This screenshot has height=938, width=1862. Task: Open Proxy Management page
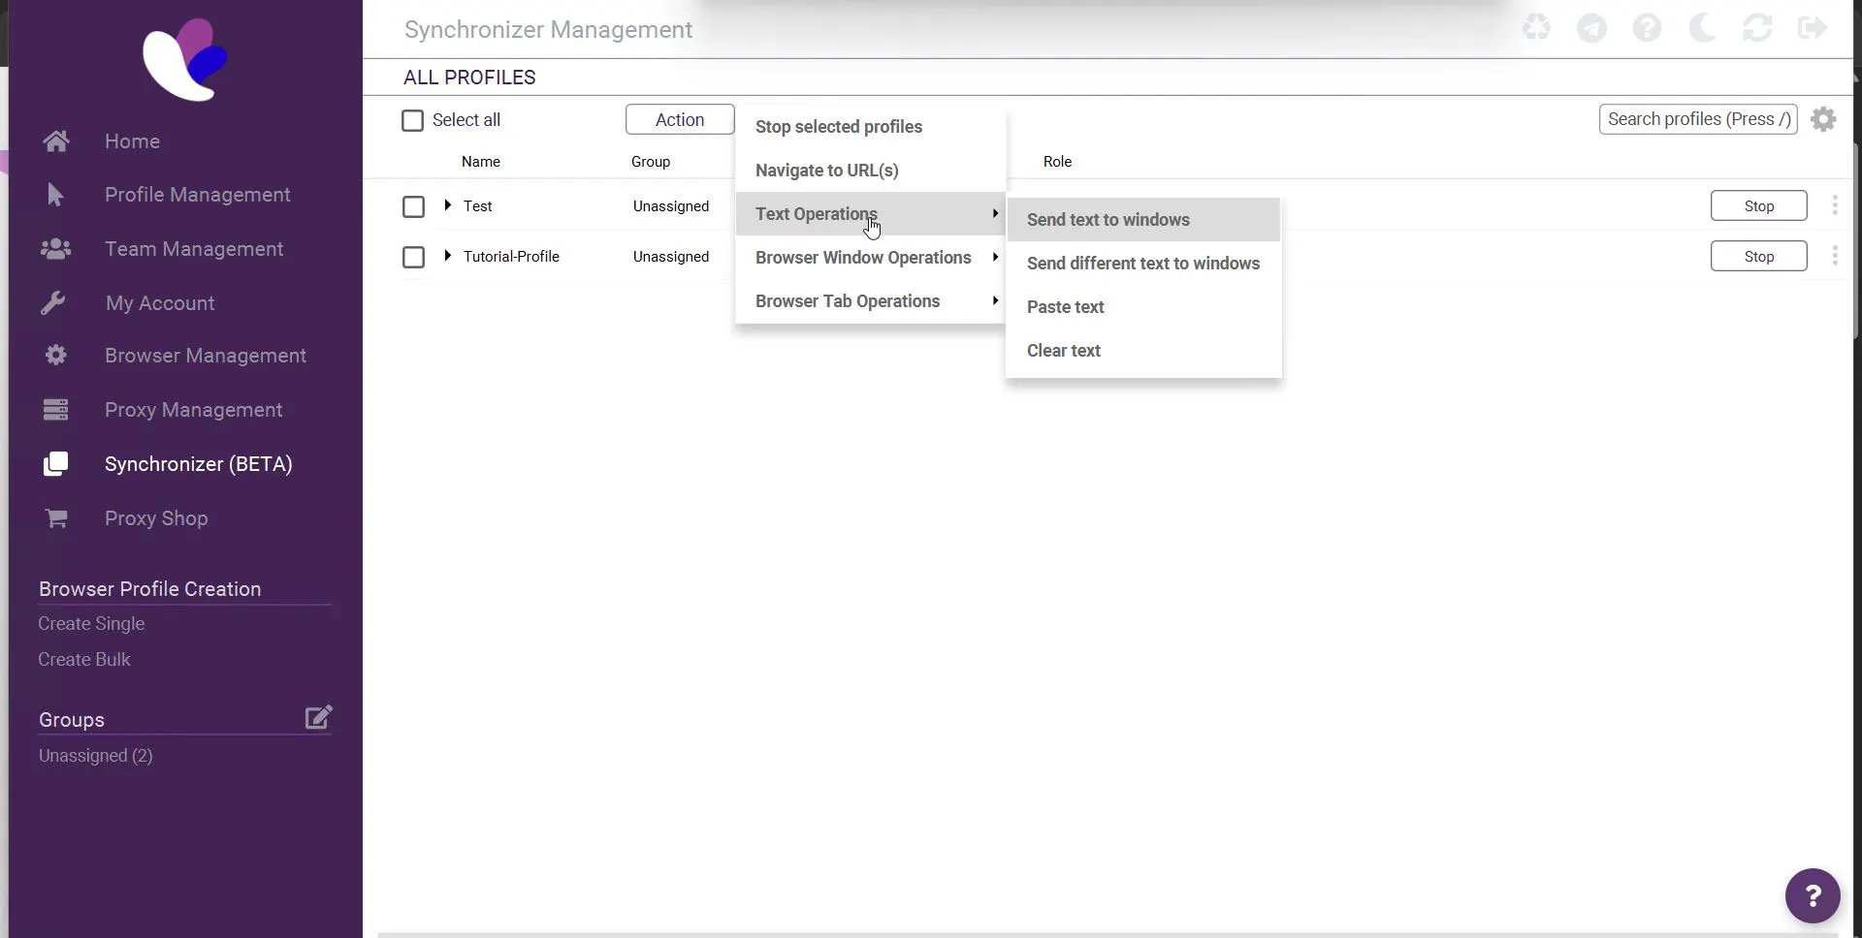click(194, 410)
